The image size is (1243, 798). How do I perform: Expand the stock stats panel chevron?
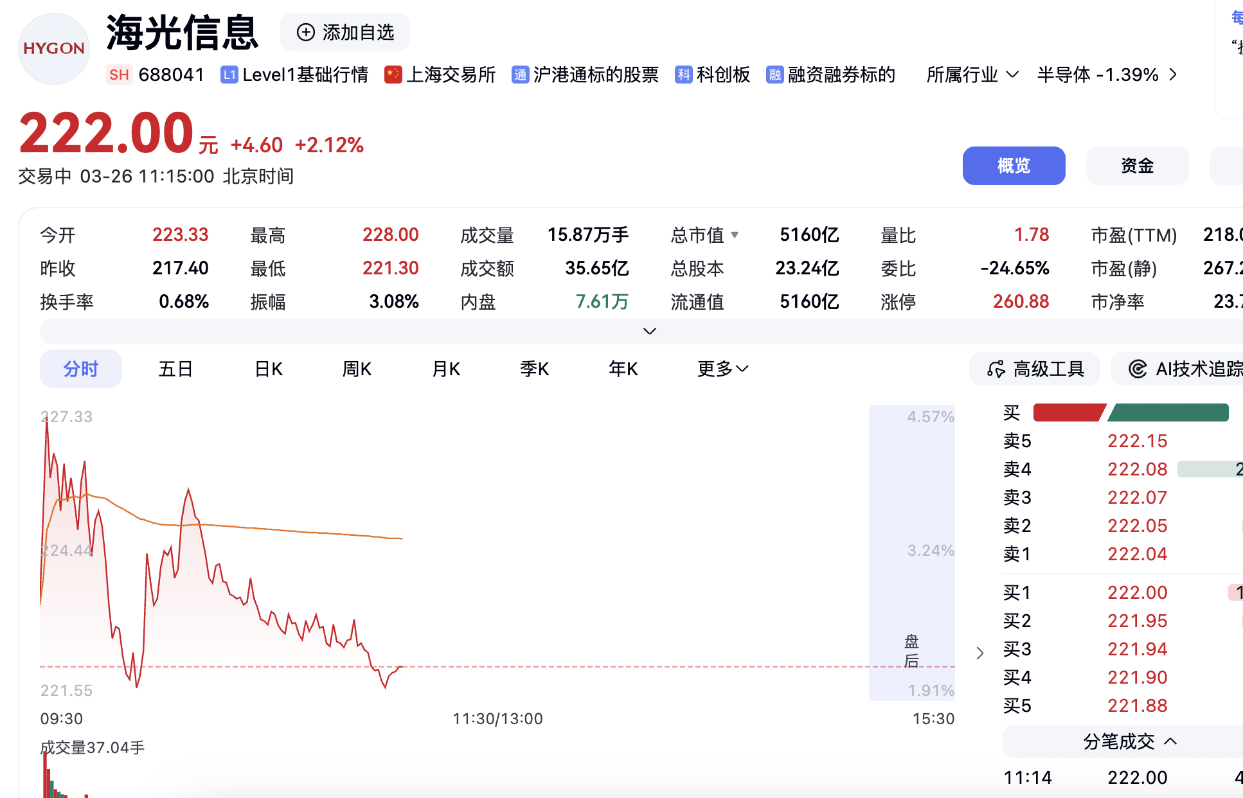pos(649,332)
